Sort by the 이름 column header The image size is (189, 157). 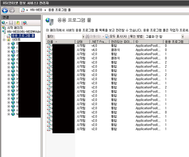60,42
